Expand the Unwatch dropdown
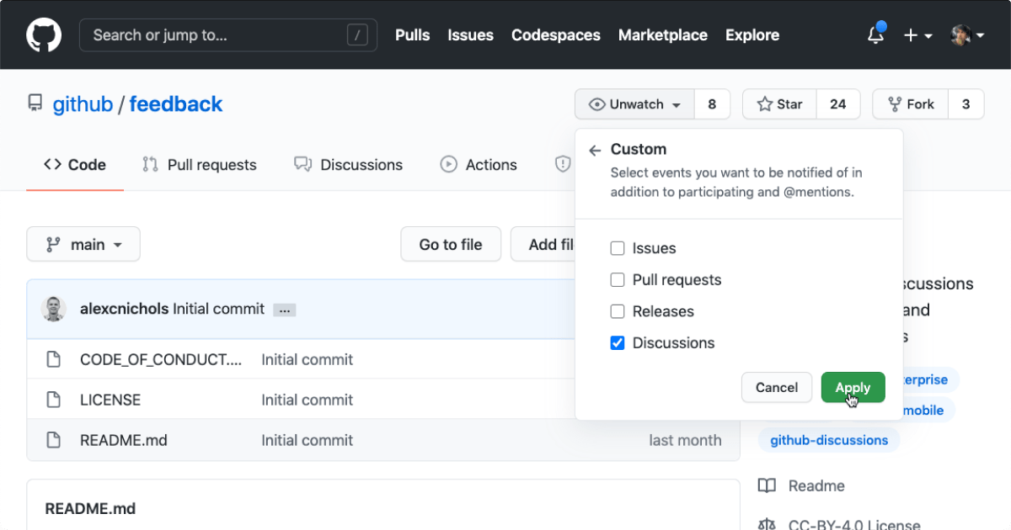Viewport: 1011px width, 530px height. [x=635, y=104]
